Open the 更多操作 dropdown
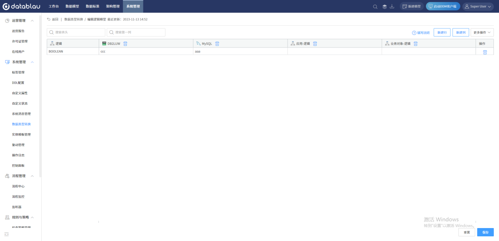The height and width of the screenshot is (241, 499). [x=482, y=33]
